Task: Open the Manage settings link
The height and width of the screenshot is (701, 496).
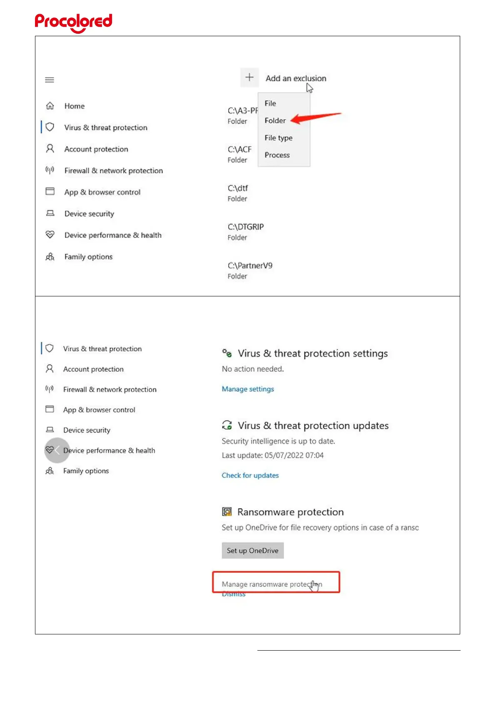Action: click(248, 389)
